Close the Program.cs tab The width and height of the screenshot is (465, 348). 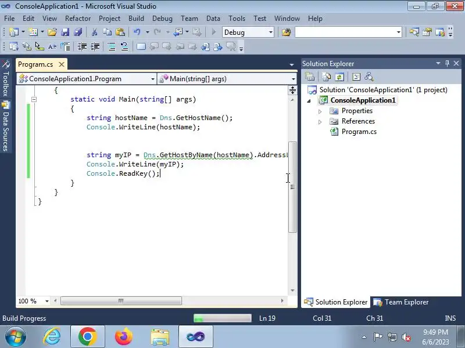click(62, 64)
